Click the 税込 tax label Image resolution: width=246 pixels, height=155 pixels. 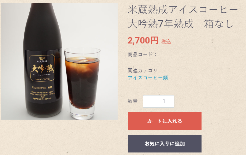point(166,42)
